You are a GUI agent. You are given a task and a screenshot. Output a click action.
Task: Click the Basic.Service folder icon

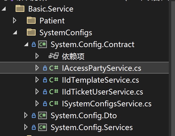[20, 9]
